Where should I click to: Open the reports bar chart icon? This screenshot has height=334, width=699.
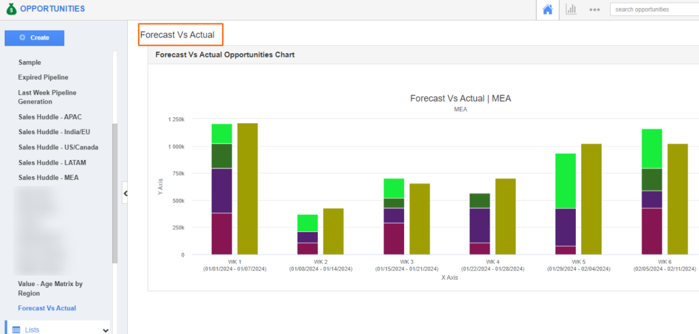click(x=571, y=9)
